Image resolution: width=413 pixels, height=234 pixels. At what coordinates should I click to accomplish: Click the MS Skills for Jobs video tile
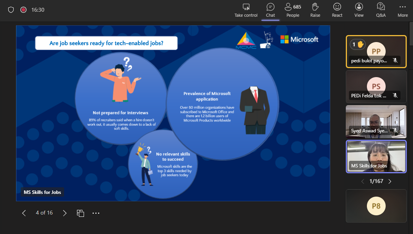(x=376, y=156)
